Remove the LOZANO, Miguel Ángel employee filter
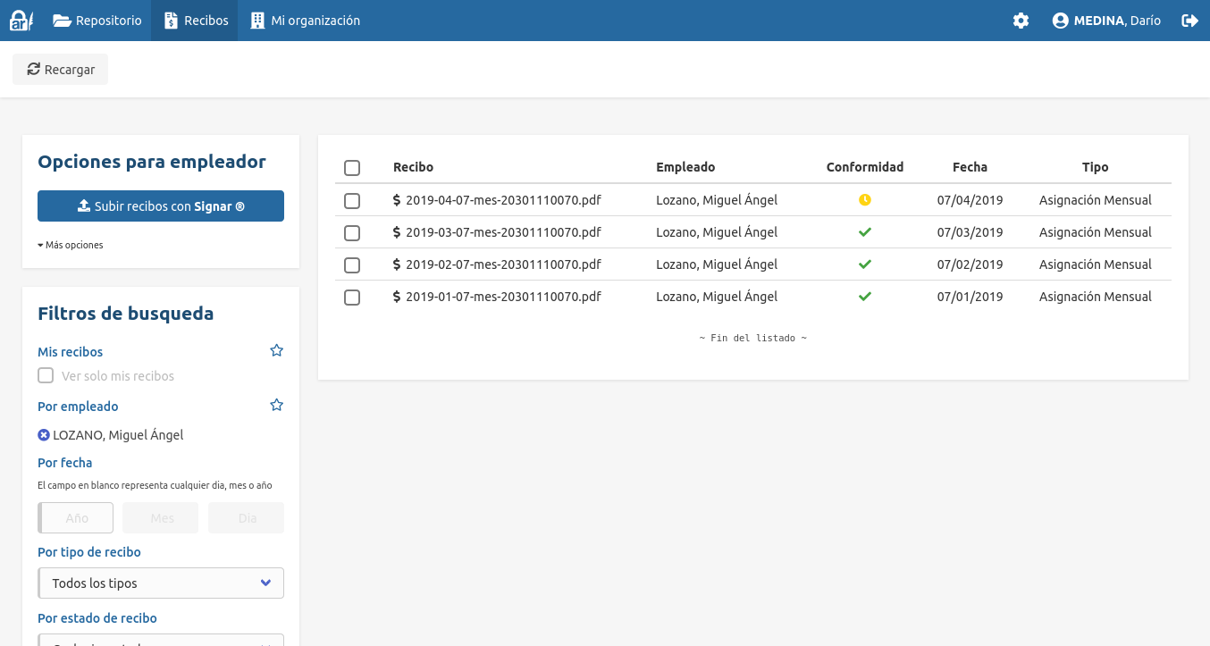Image resolution: width=1210 pixels, height=646 pixels. (x=44, y=435)
